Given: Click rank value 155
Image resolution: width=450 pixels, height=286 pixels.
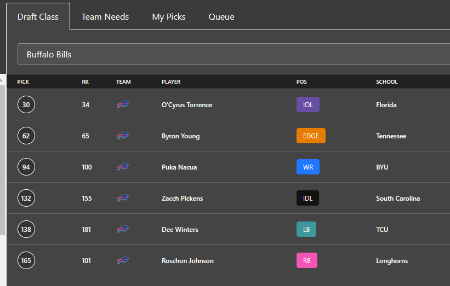Looking at the screenshot, I should pos(87,199).
